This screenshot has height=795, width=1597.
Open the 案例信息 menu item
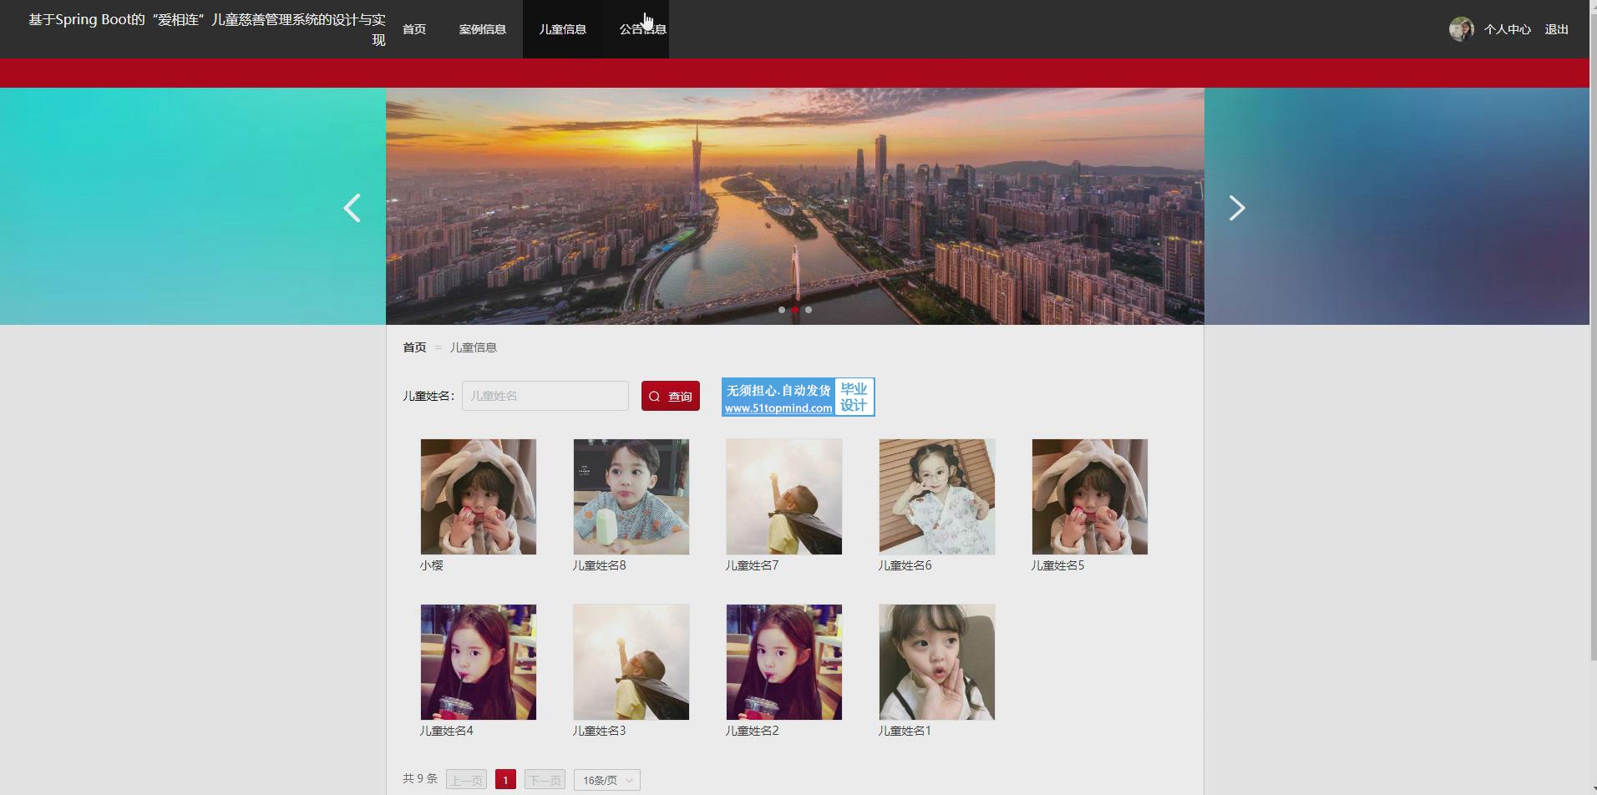tap(483, 29)
